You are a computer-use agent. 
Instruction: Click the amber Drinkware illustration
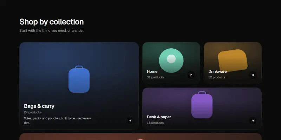click(x=233, y=61)
